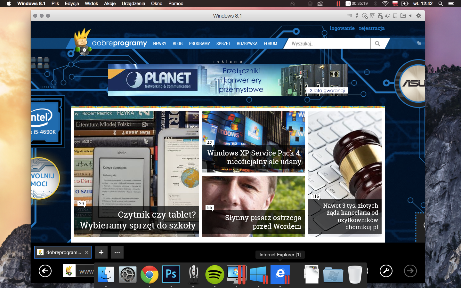
Task: Open the Windows XP Service Pack 4 article
Action: click(254, 142)
